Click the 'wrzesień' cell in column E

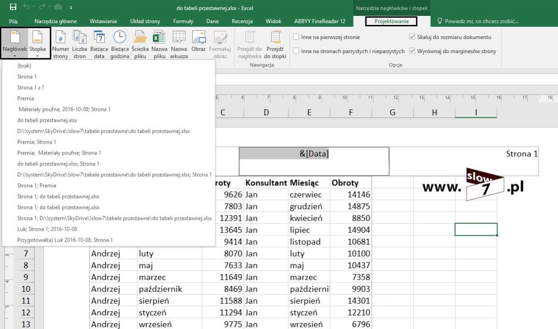coord(309,324)
